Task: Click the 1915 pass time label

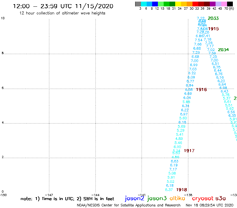Action: (213, 29)
